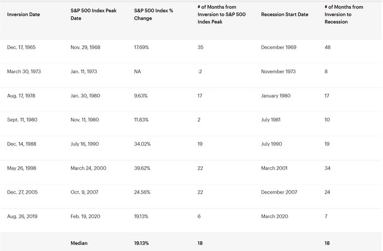Select the November 1973 recession start cell
Viewport: 383px width, 251px height.
[x=280, y=72]
